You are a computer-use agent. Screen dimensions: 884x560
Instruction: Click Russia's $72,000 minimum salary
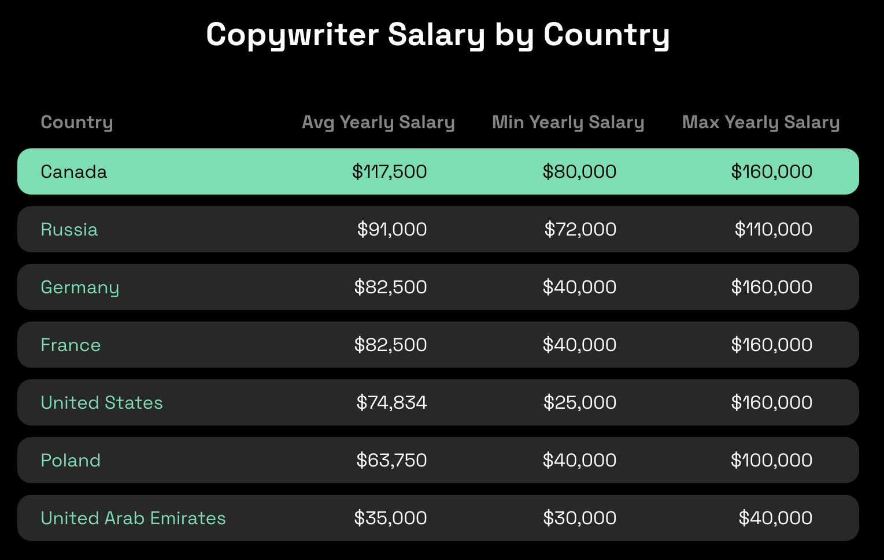click(580, 230)
